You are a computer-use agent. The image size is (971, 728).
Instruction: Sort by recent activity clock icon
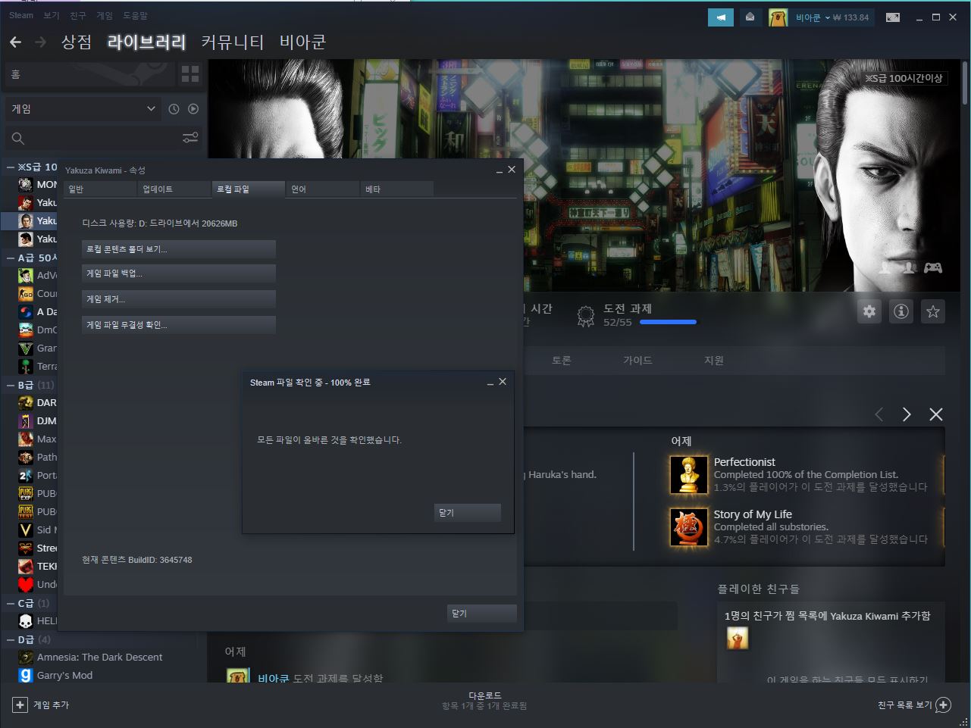click(174, 109)
